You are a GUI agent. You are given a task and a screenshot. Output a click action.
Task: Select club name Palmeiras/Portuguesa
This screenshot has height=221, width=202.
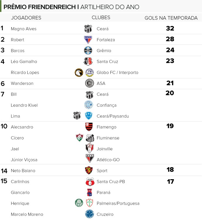(118, 203)
